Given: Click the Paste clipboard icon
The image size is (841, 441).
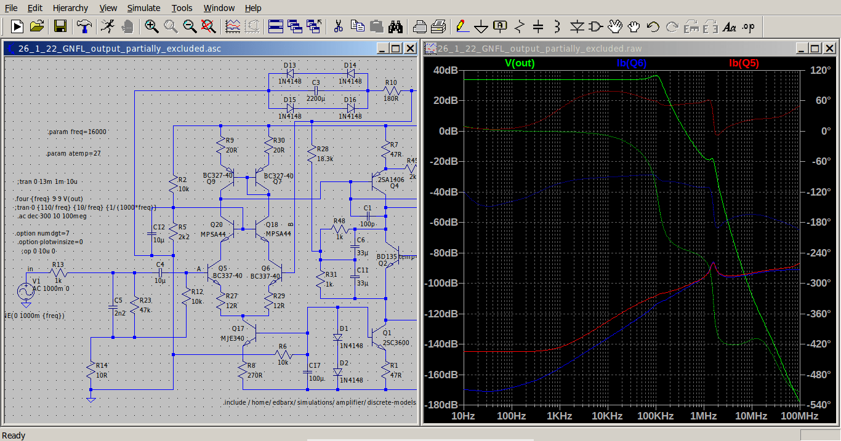Looking at the screenshot, I should [x=377, y=26].
